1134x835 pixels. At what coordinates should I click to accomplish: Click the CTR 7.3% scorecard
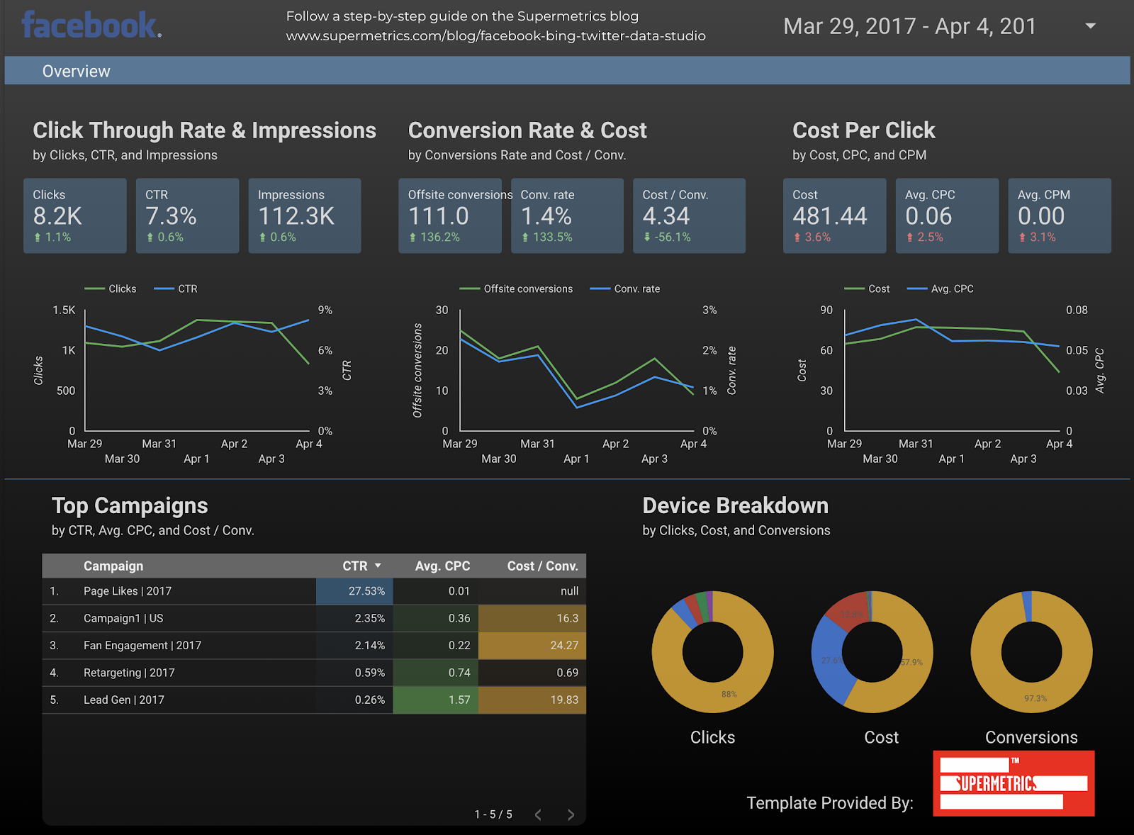pos(187,215)
